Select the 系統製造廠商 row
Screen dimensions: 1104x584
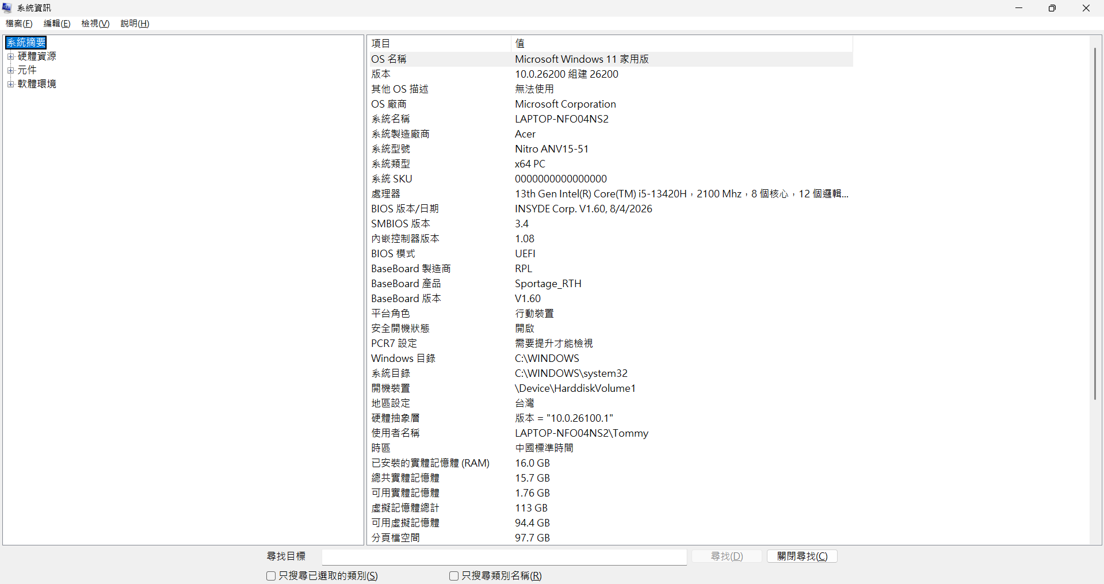click(610, 134)
